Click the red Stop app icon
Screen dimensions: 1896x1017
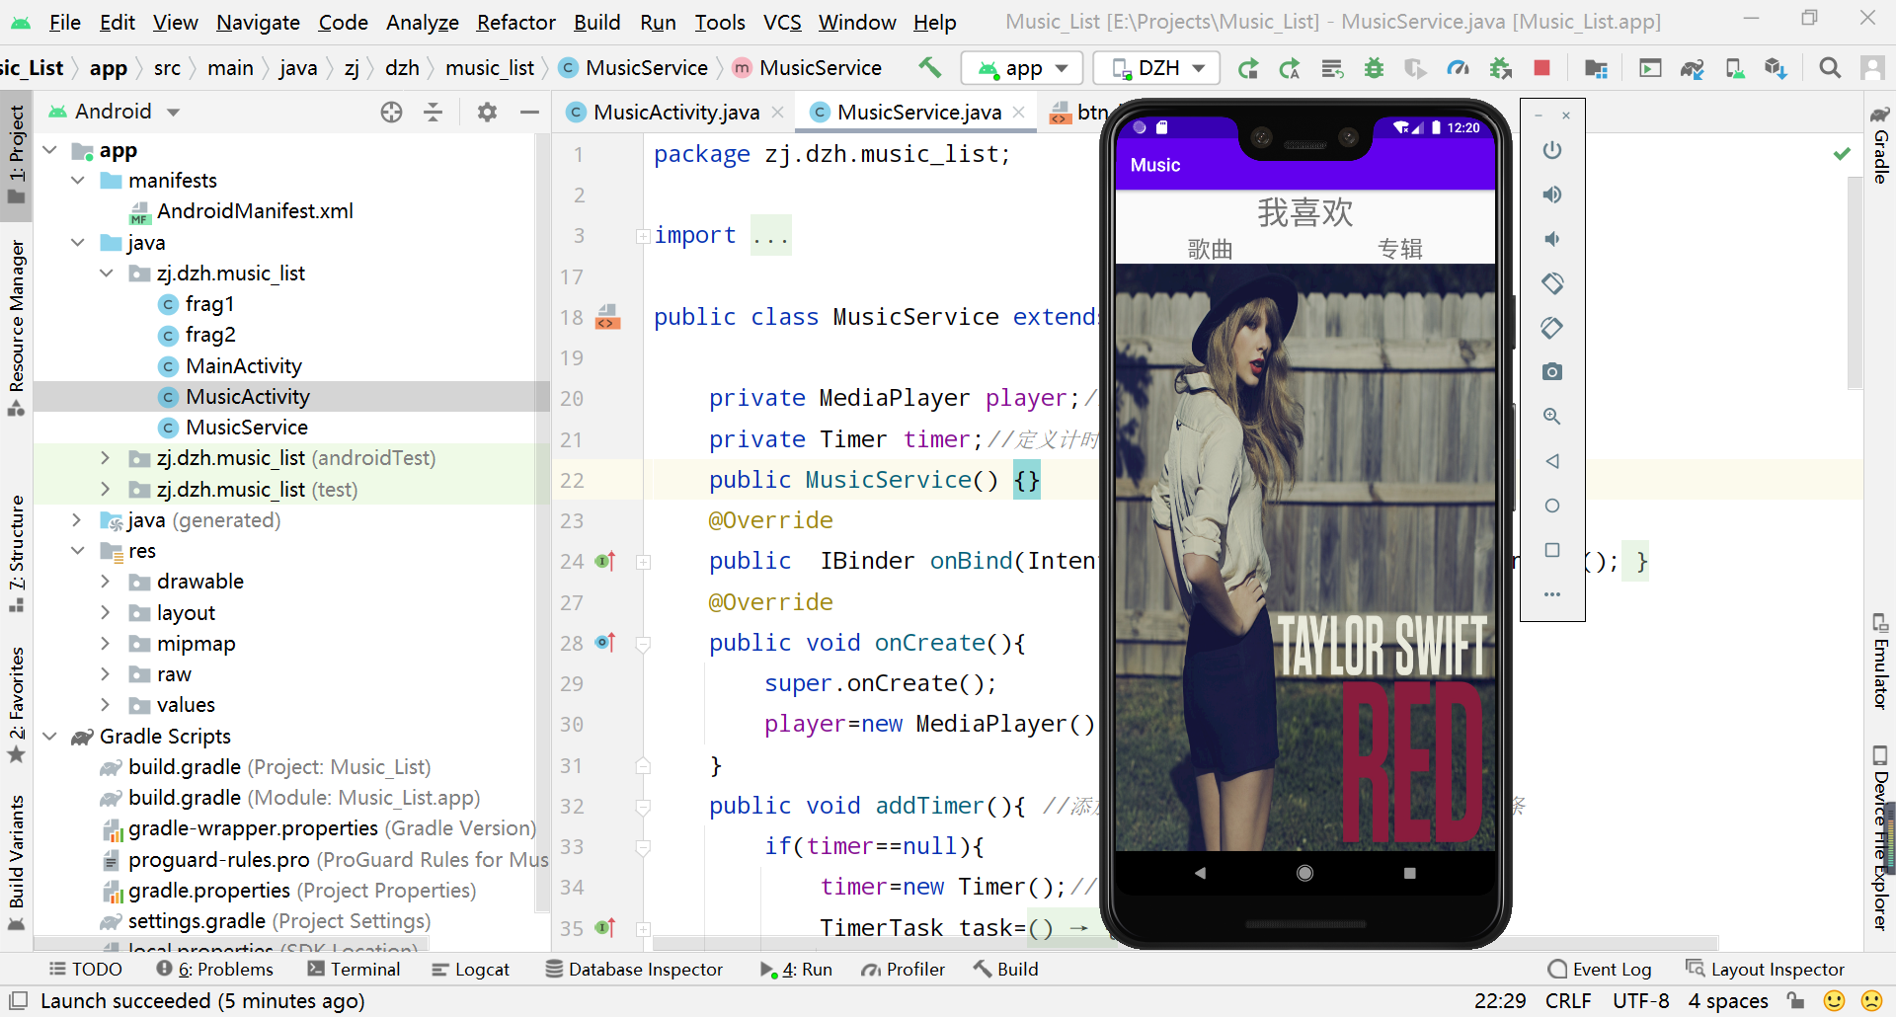point(1541,68)
